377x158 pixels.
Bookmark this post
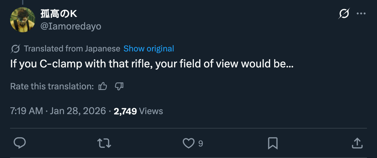coord(273,143)
